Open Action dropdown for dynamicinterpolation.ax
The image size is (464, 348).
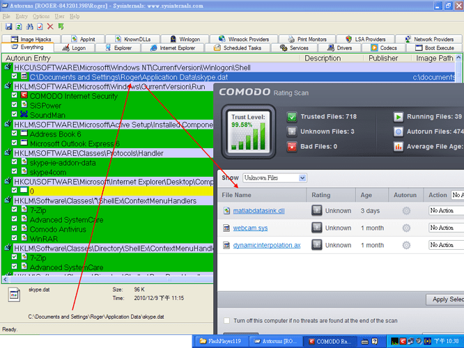point(447,245)
